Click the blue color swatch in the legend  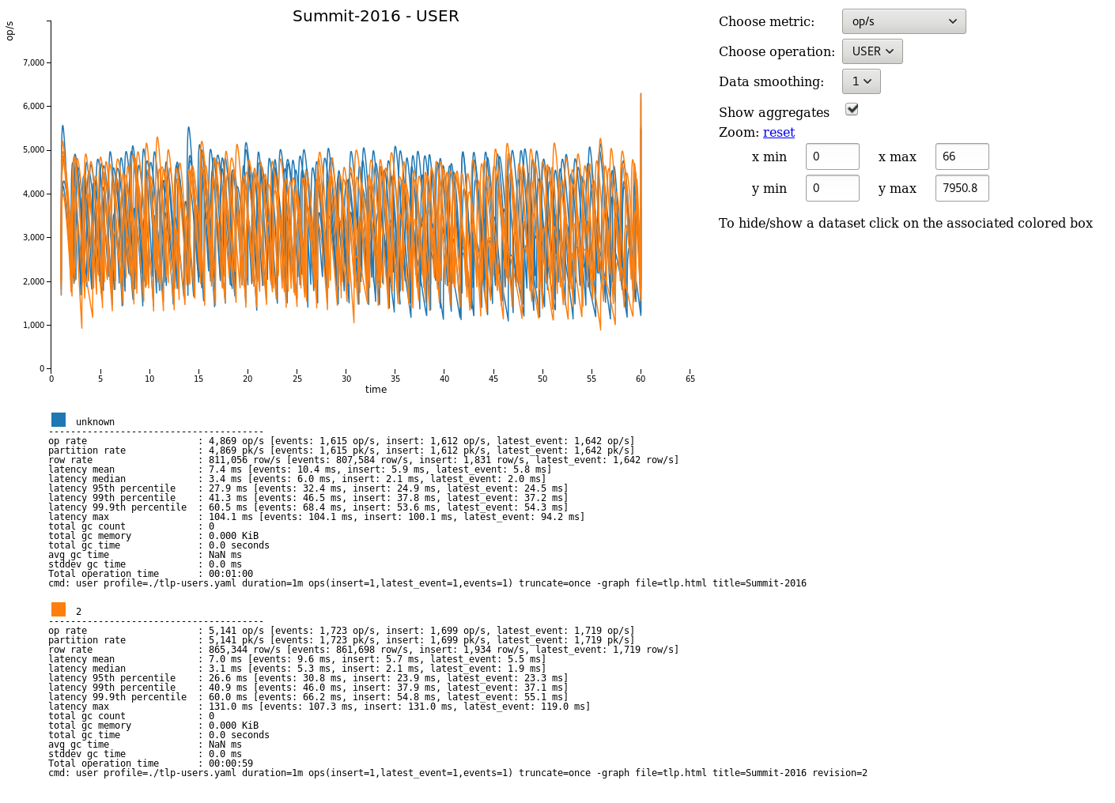click(x=59, y=420)
